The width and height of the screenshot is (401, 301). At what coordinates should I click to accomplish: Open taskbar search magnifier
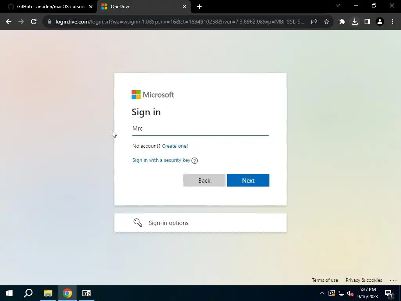pyautogui.click(x=28, y=293)
